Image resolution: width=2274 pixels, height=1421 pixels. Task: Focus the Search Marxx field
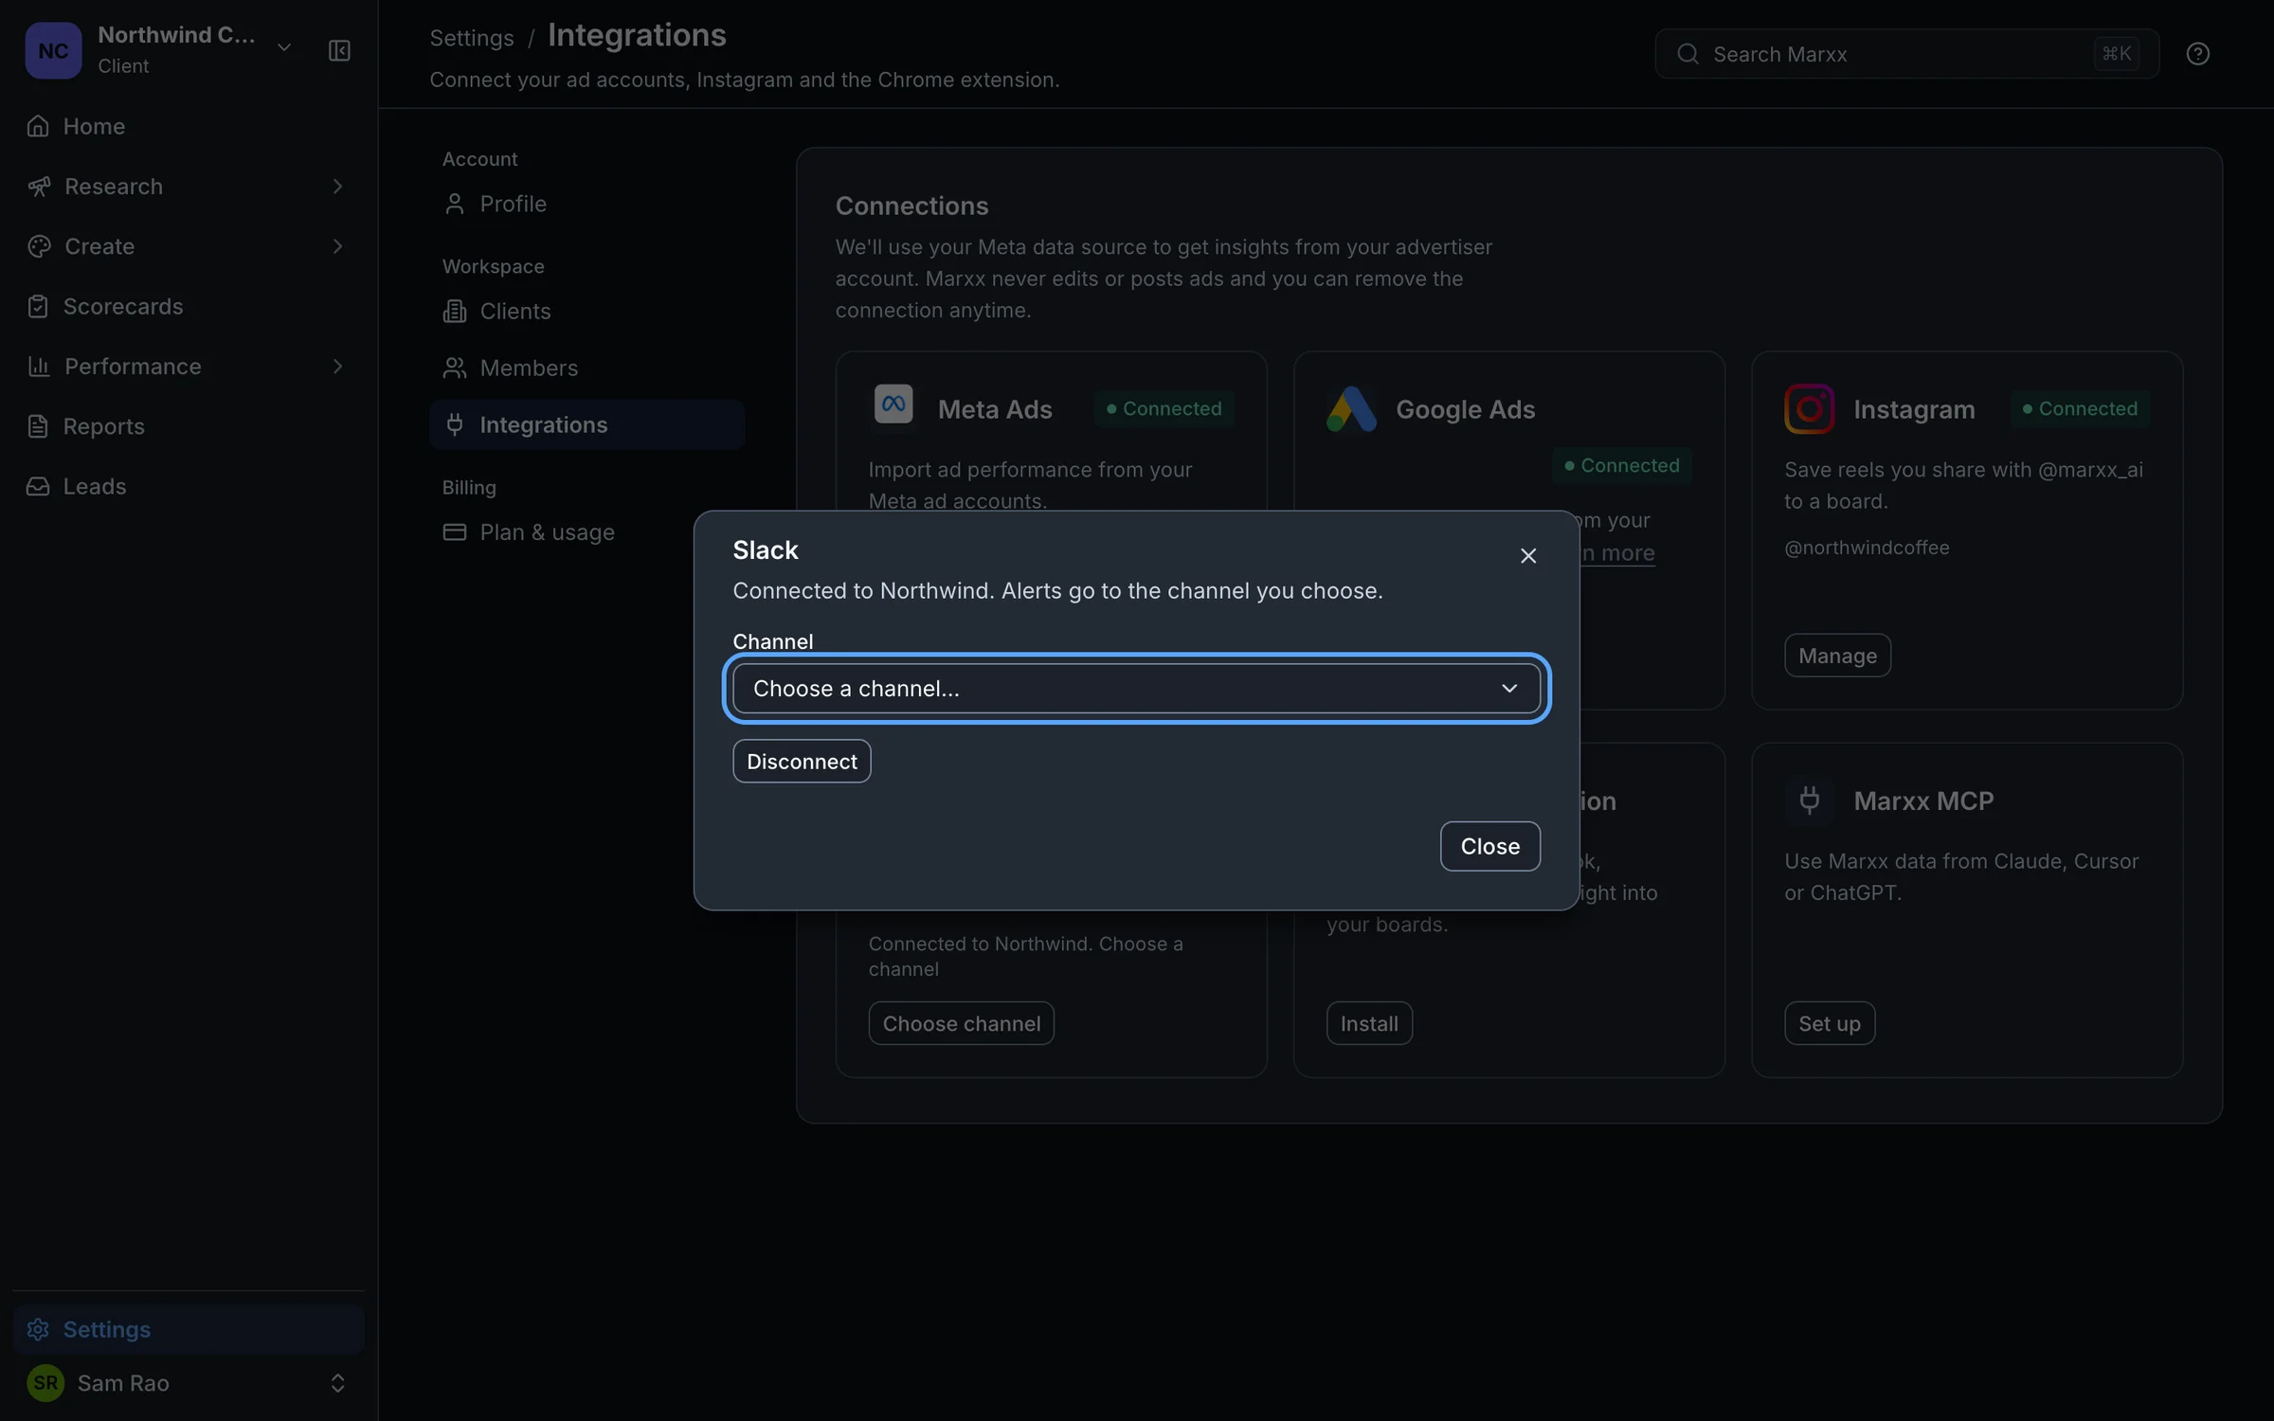point(1906,54)
